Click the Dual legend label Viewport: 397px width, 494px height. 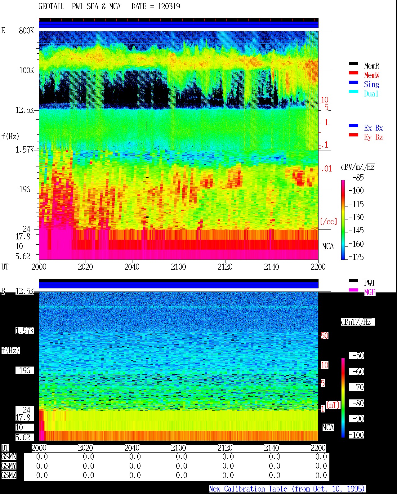371,94
